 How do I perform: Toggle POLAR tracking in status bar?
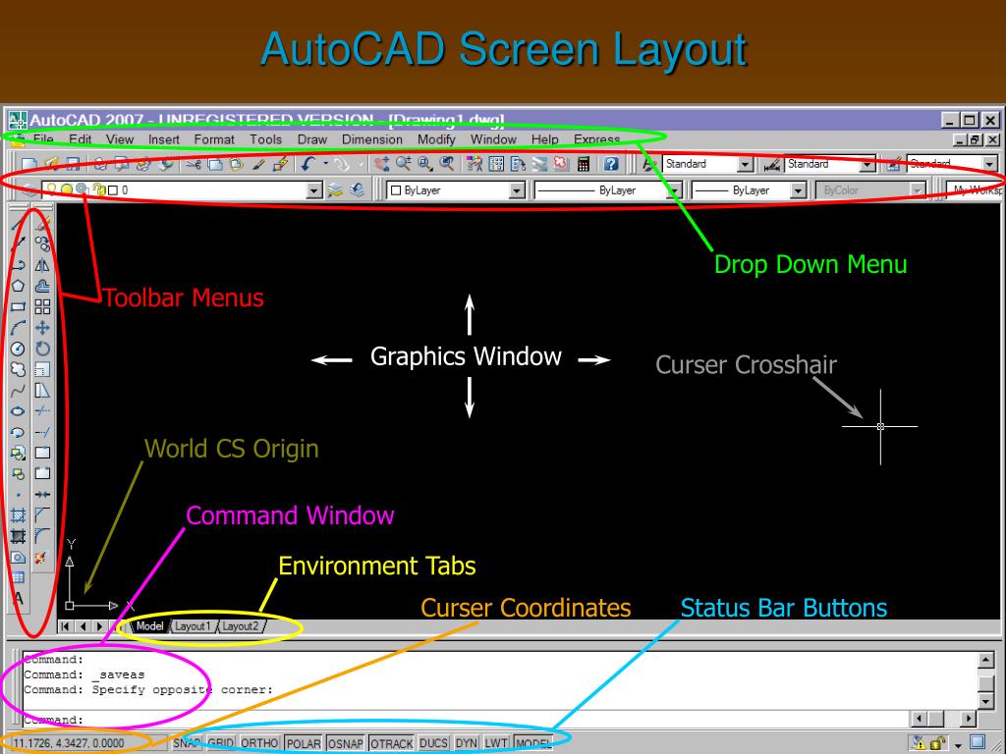coord(304,743)
